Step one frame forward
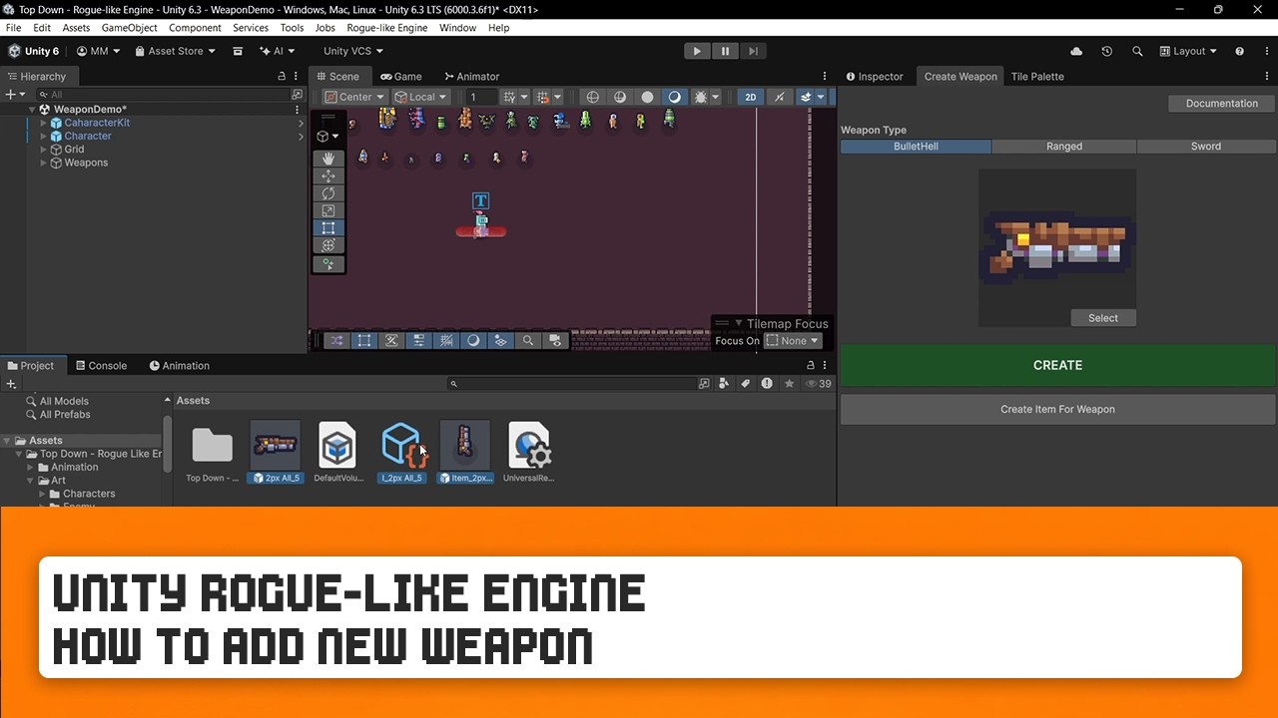The height and width of the screenshot is (718, 1278). [x=753, y=51]
